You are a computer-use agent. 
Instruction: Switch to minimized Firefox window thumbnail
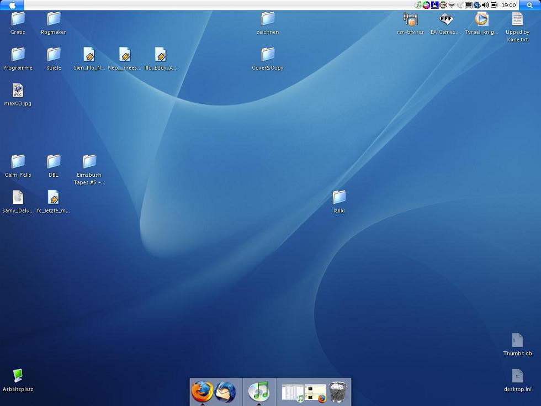click(315, 392)
